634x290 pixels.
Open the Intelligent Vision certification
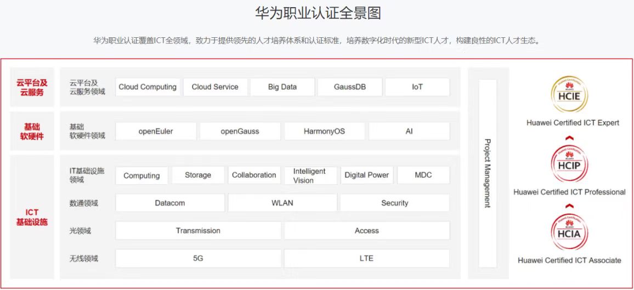[x=310, y=175]
